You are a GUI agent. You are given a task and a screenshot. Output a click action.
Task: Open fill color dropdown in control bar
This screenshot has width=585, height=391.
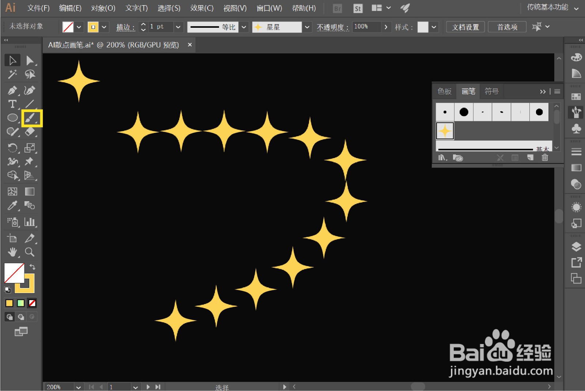(79, 27)
